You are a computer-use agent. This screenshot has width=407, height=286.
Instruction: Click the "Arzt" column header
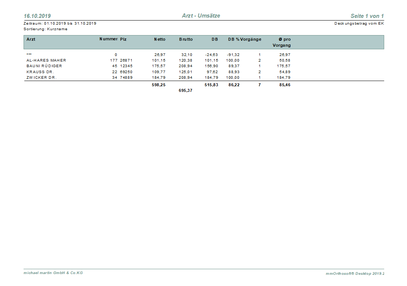31,39
